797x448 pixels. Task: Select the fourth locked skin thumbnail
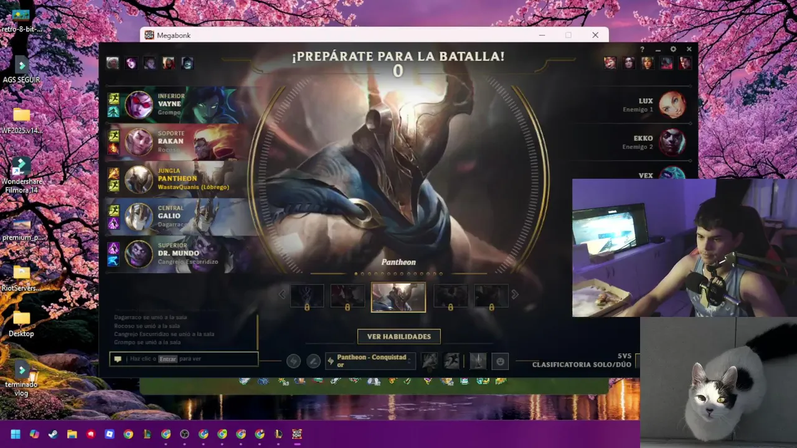point(450,296)
